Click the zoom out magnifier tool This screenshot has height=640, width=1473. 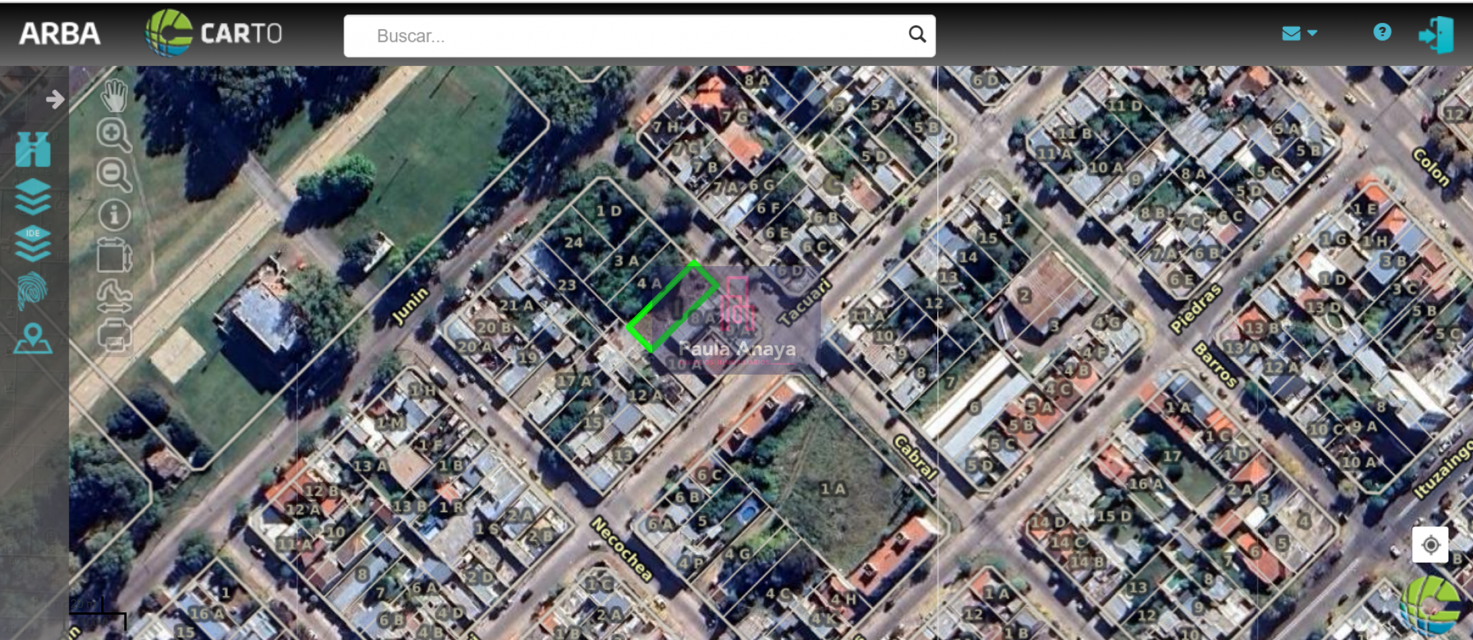pos(113,175)
